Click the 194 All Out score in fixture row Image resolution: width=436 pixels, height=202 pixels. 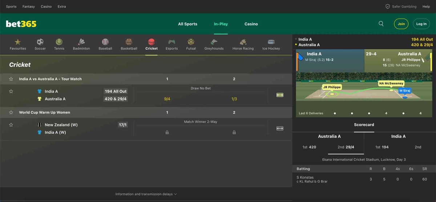[x=116, y=91]
